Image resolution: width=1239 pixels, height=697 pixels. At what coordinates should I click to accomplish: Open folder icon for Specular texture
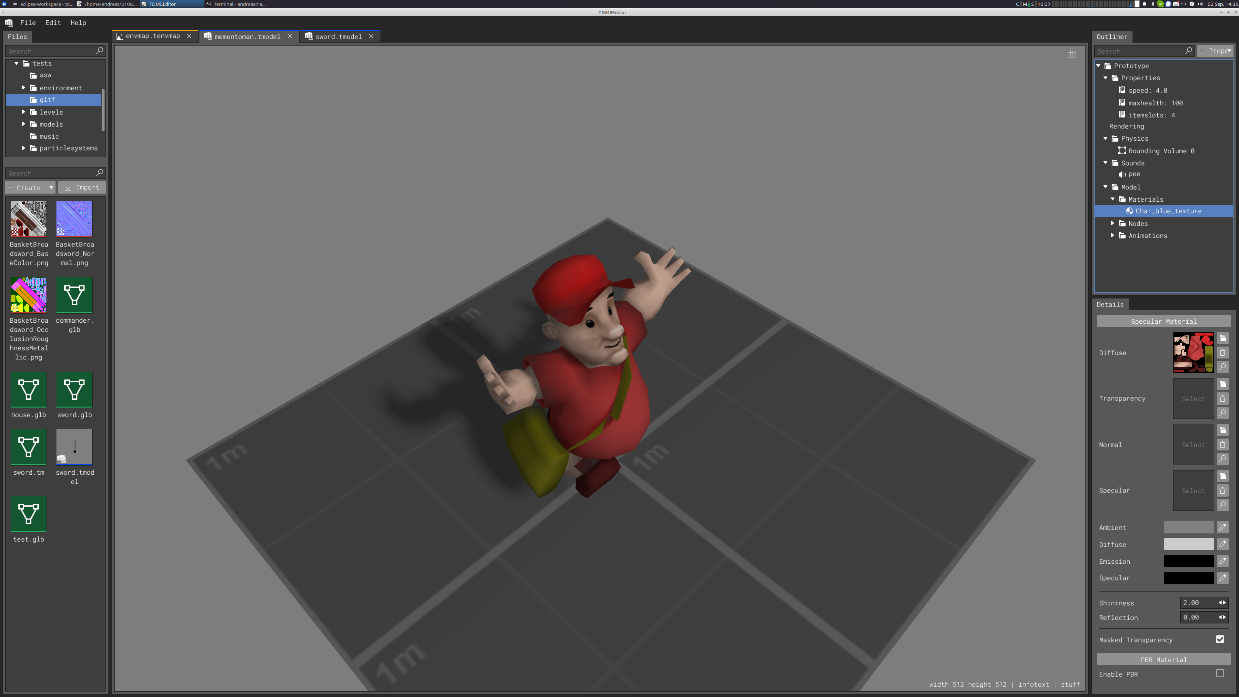pos(1222,476)
